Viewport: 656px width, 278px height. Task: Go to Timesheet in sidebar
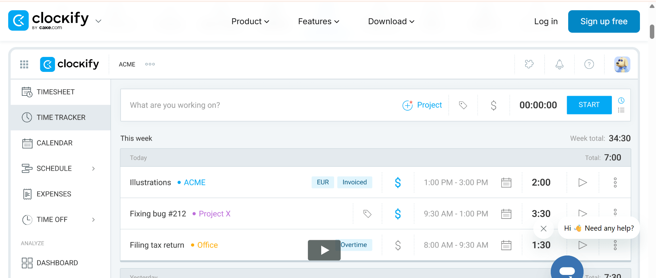click(x=60, y=92)
